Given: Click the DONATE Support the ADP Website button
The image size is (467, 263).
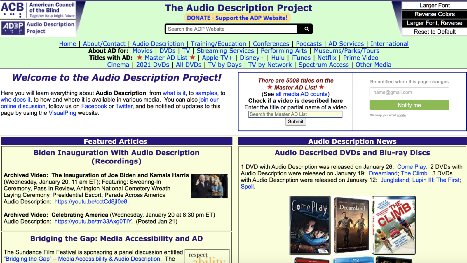Looking at the screenshot, I should point(237,18).
